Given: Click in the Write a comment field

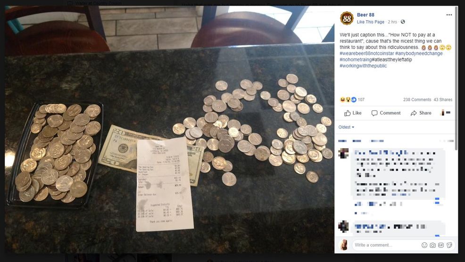Looking at the screenshot, I should (385, 245).
